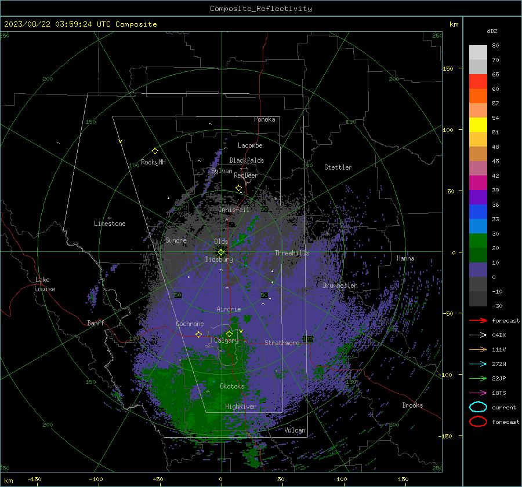The height and width of the screenshot is (487, 522).
Task: Click the cyan 'current' ellipse icon
Action: coord(478,407)
